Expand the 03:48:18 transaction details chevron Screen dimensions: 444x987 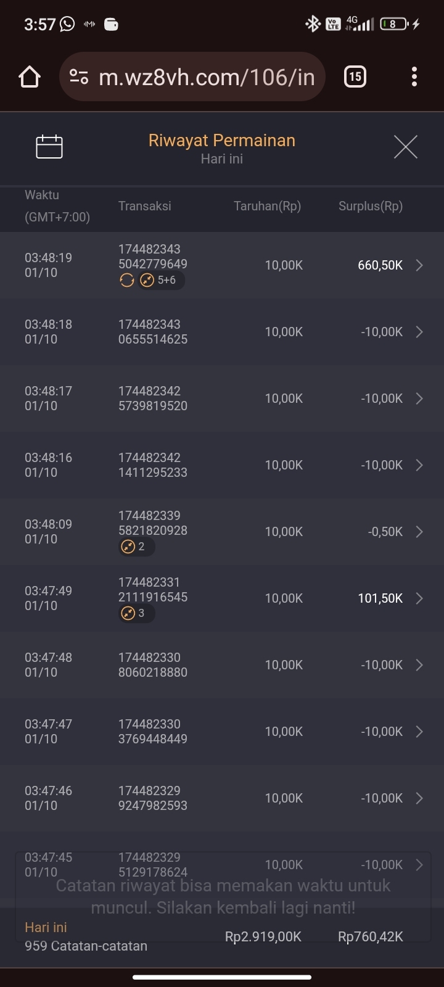(x=419, y=332)
